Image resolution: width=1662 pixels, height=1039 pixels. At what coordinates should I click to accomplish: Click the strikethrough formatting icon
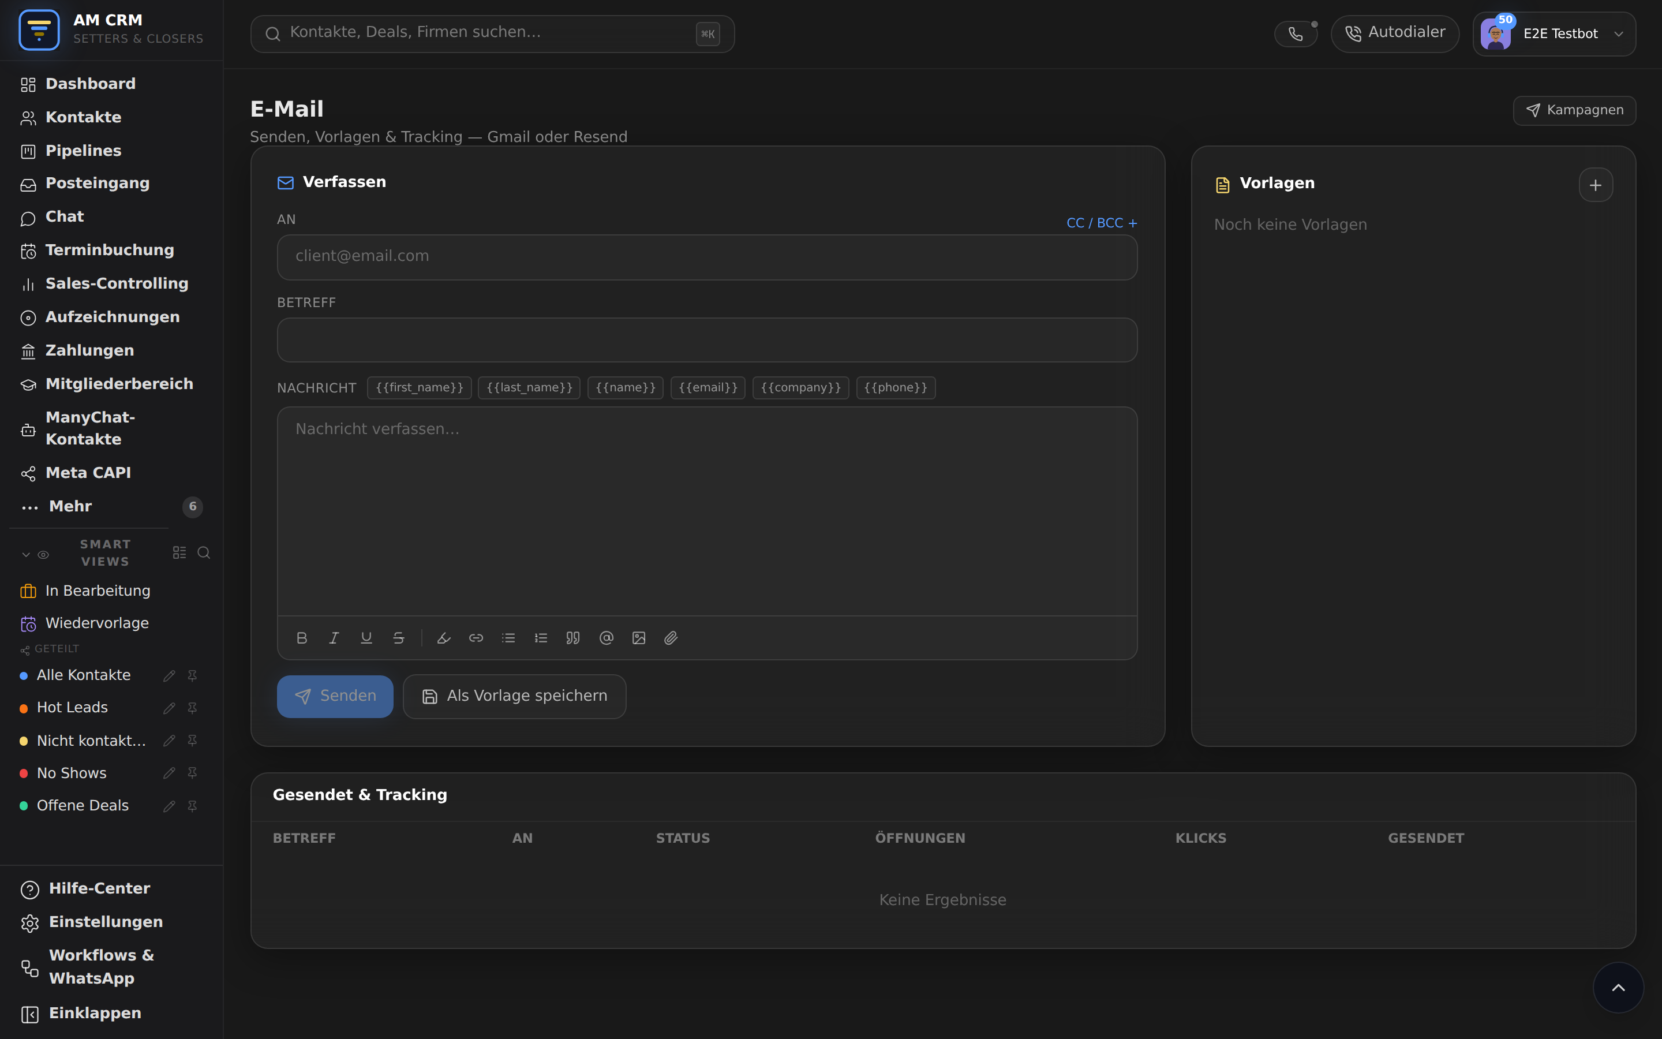(398, 638)
